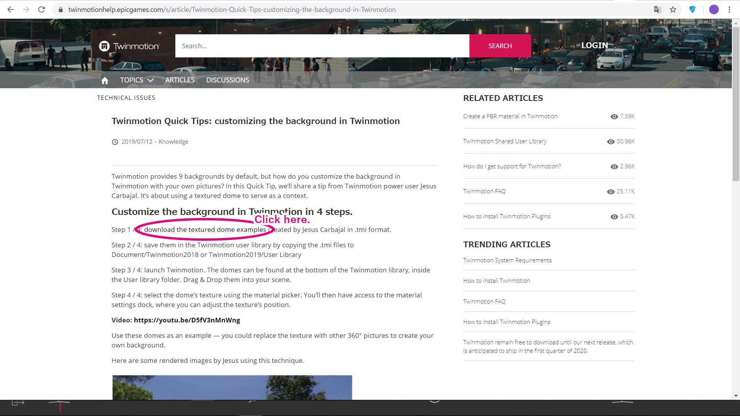Bookmark page with star icon
Image resolution: width=740 pixels, height=416 pixels.
[673, 10]
